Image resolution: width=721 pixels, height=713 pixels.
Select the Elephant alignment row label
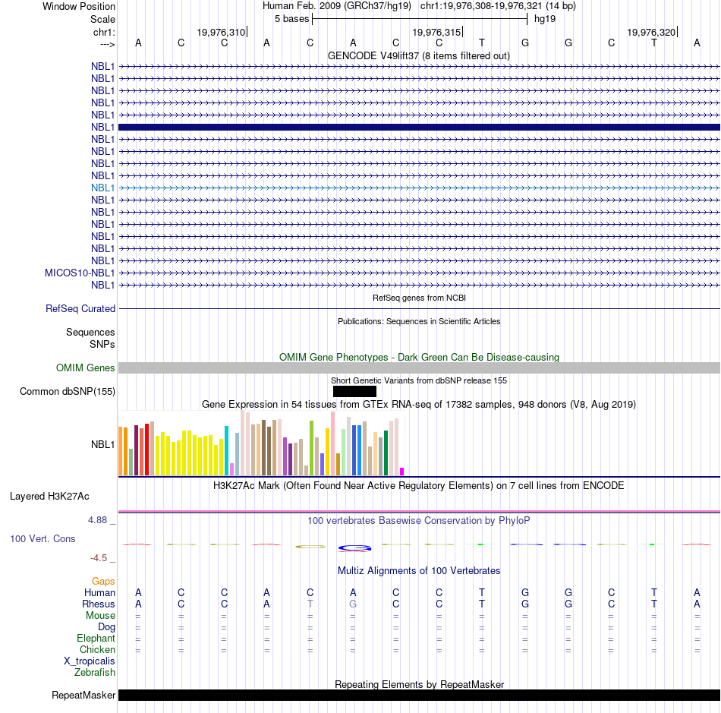[x=96, y=638]
